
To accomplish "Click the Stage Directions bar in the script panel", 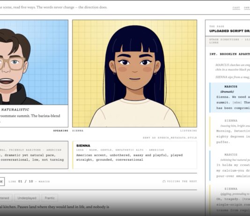I will click(228, 41).
